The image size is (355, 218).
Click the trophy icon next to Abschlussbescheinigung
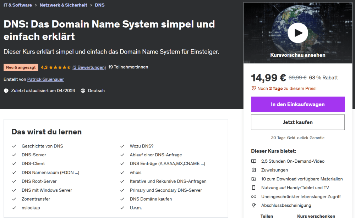coord(253,206)
